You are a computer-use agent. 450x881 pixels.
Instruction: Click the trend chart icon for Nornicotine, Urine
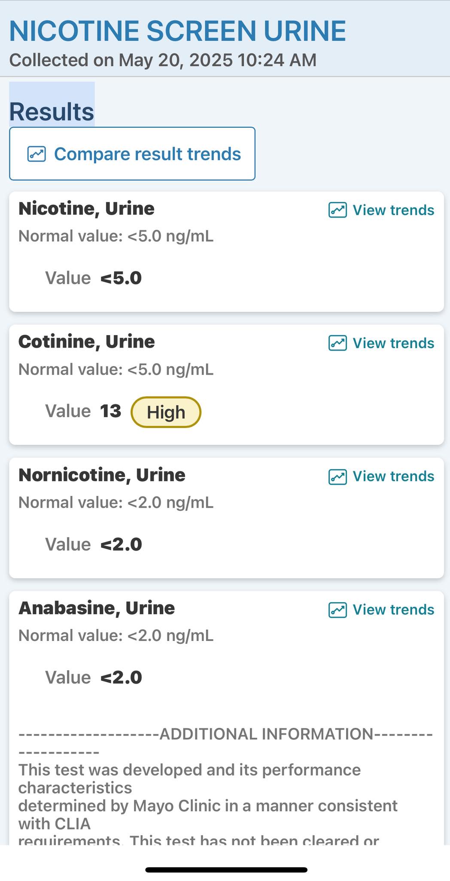337,476
